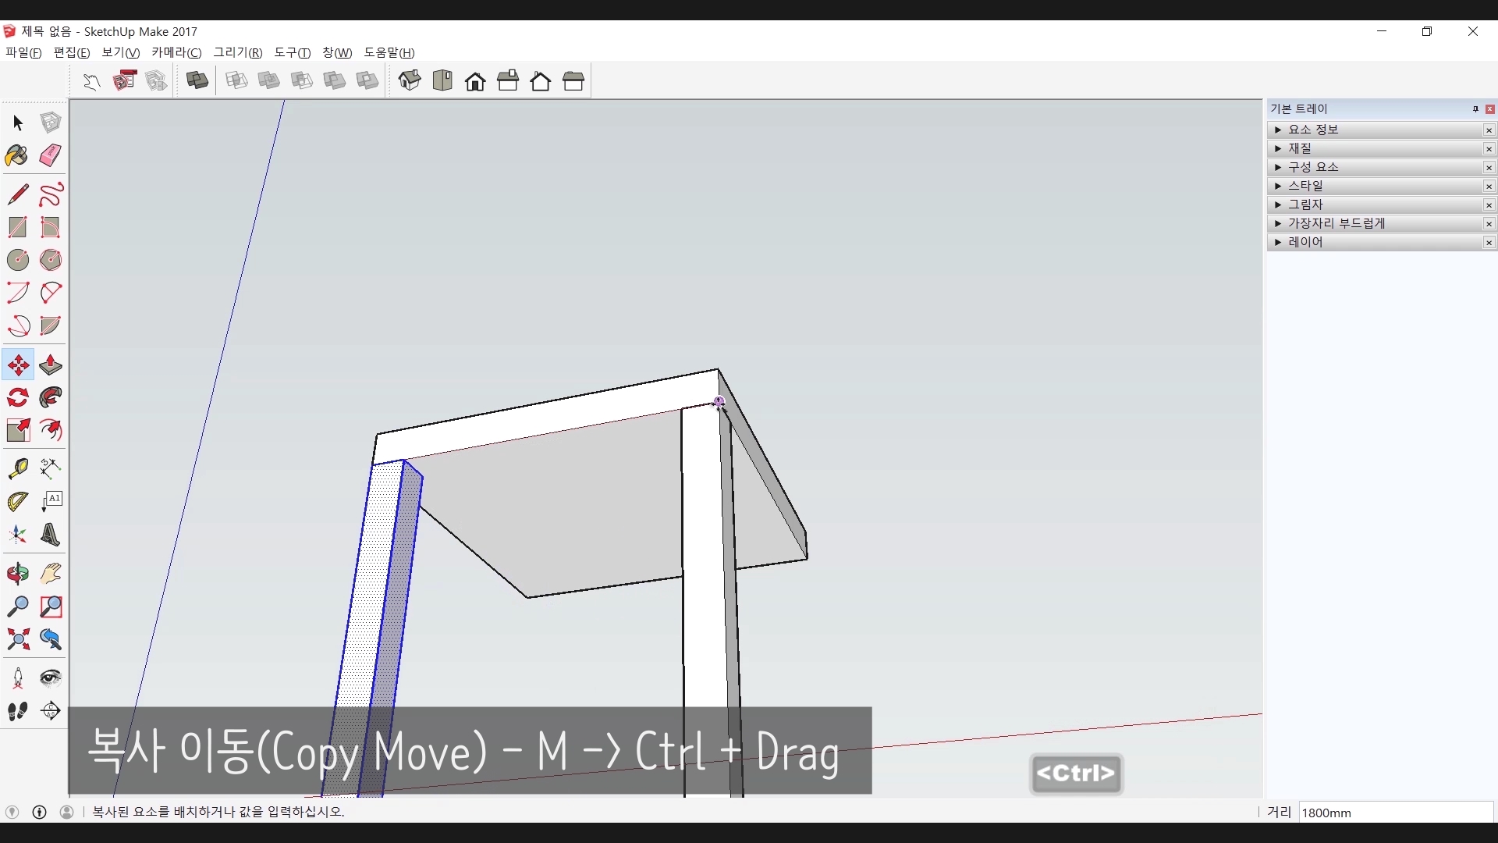Close the 스타일 tray panel
1498x843 pixels.
click(x=1489, y=186)
